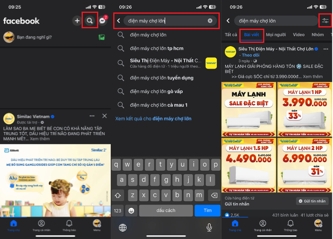Open three-dot options on the Similac Vietnam post
This screenshot has height=239, width=333.
[x=92, y=116]
